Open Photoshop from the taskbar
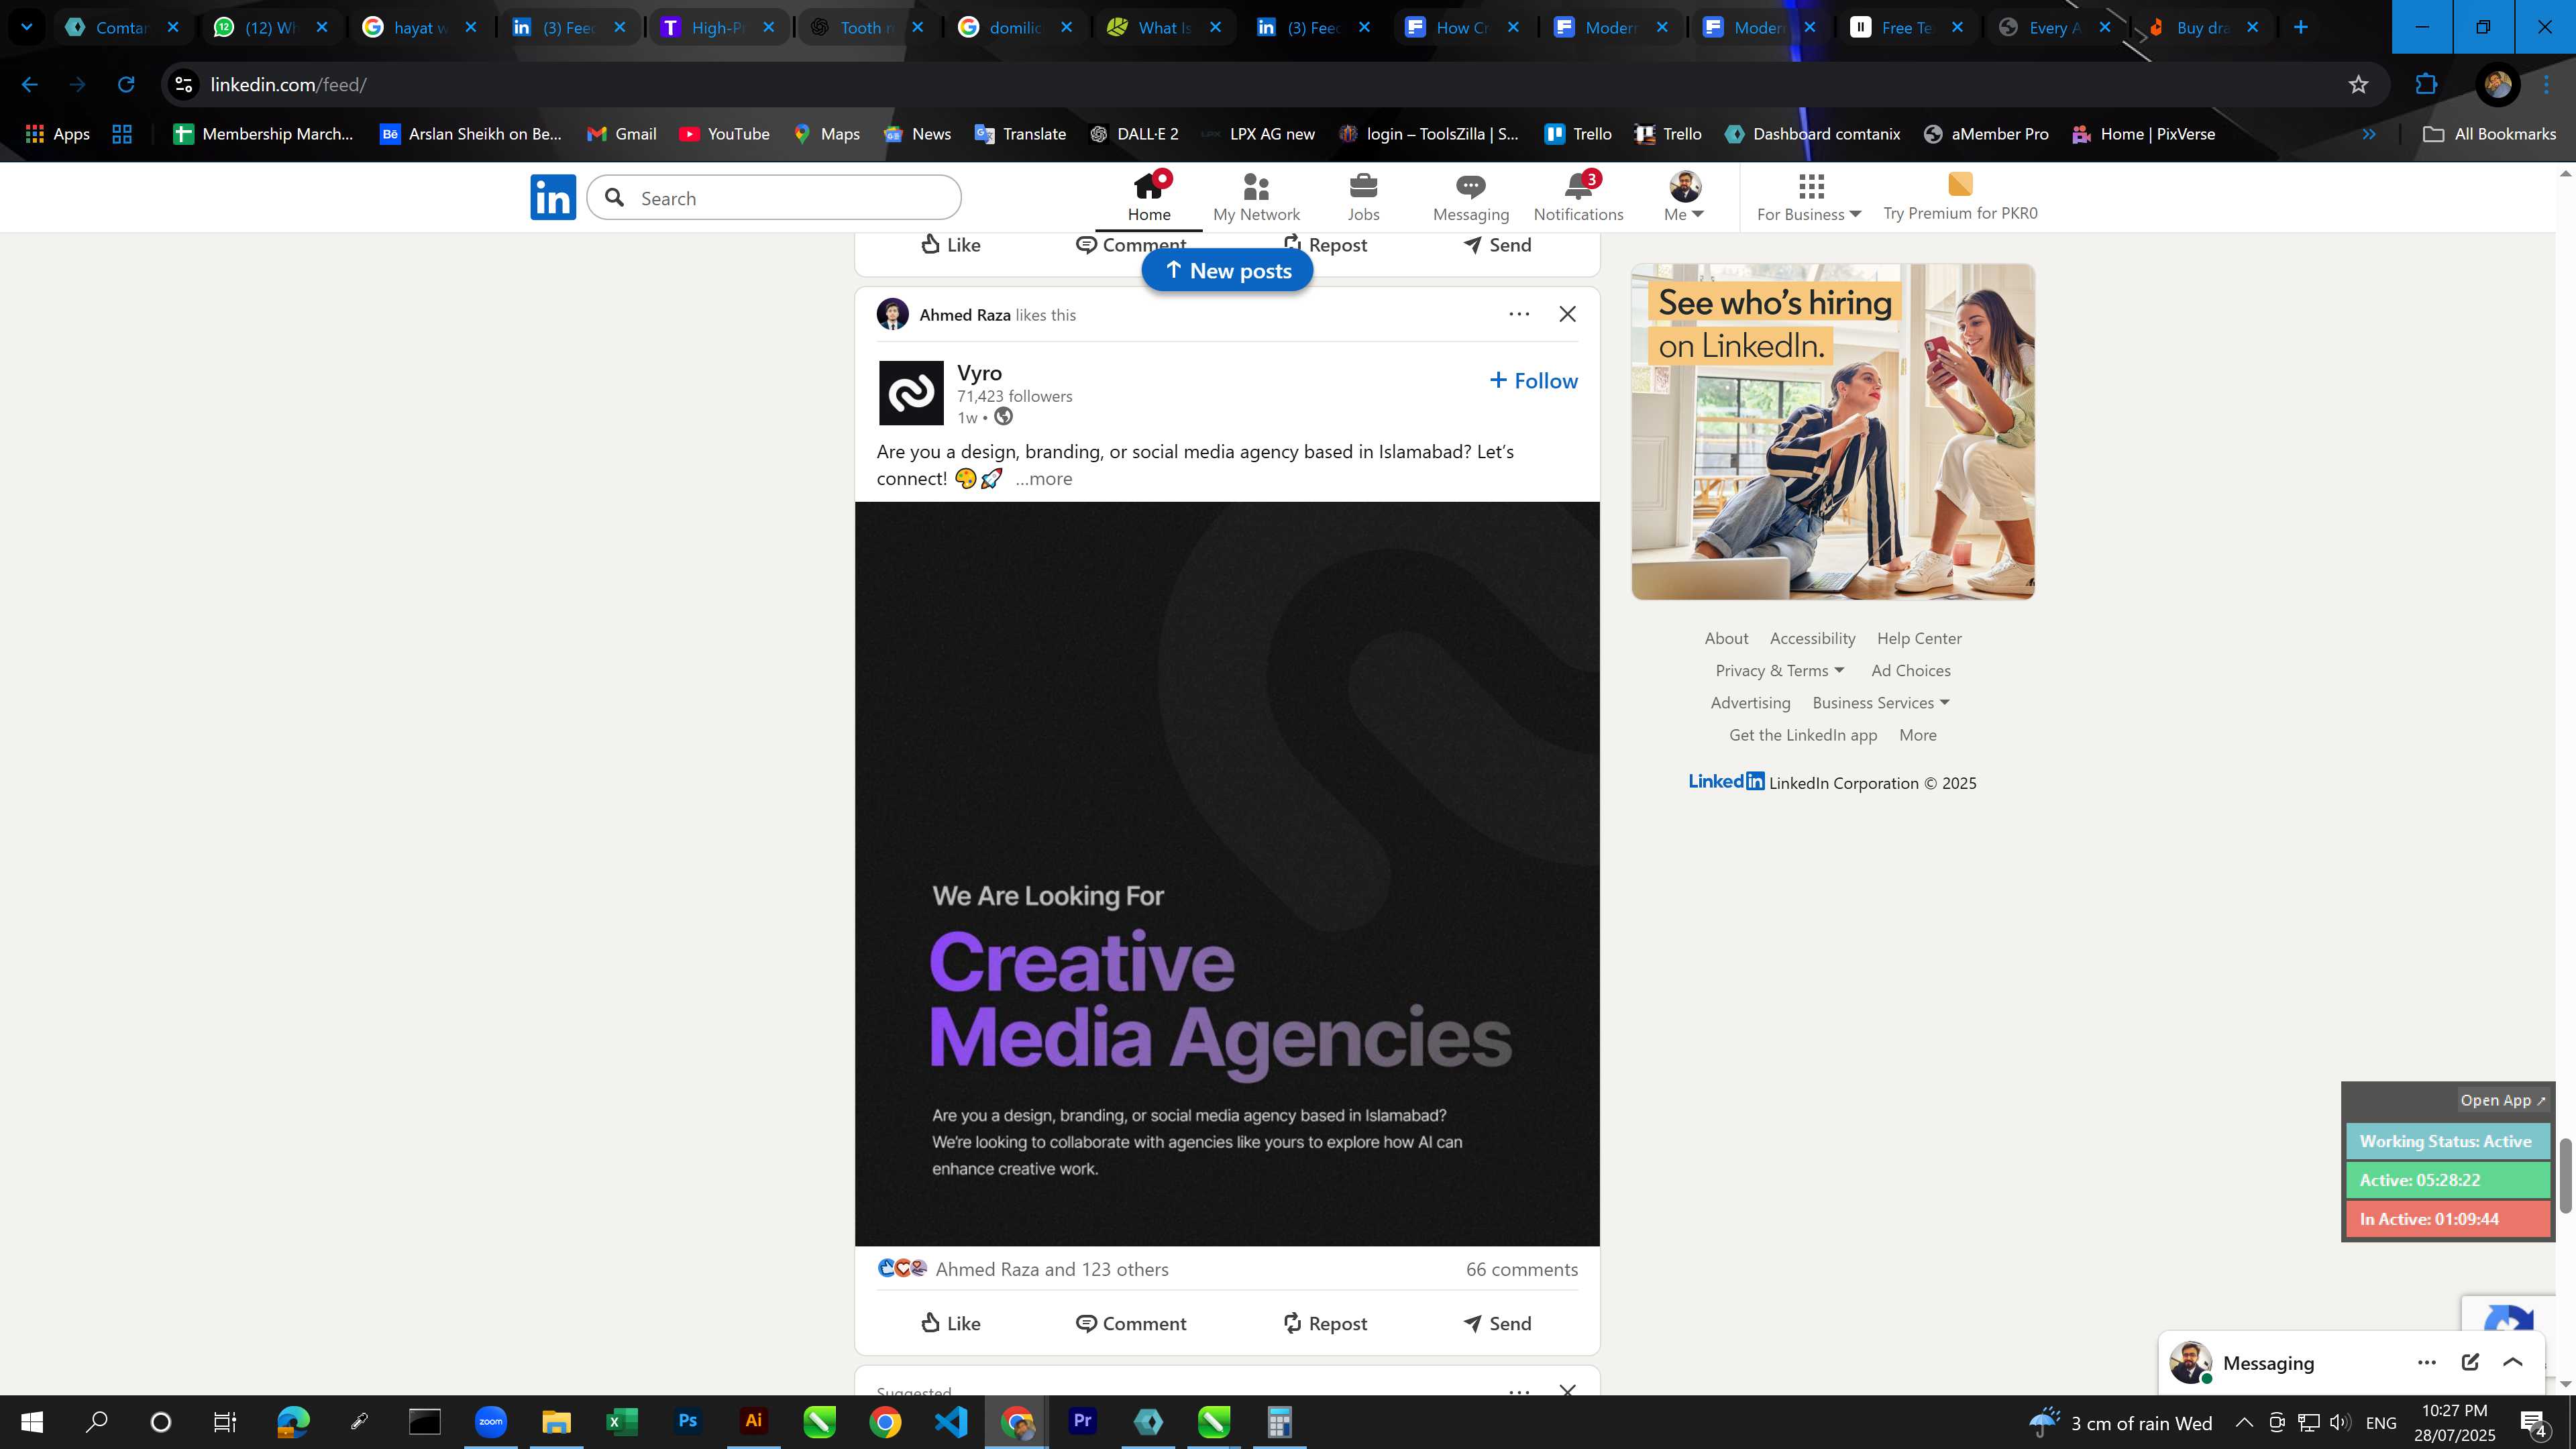The width and height of the screenshot is (2576, 1449). pyautogui.click(x=688, y=1421)
